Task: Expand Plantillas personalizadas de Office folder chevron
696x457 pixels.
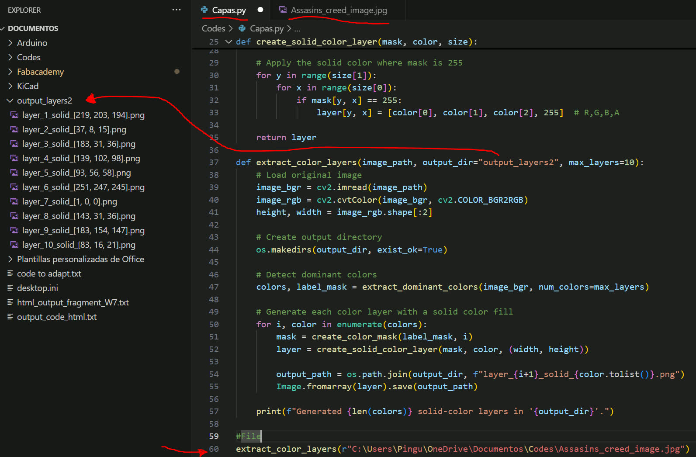Action: coord(10,259)
